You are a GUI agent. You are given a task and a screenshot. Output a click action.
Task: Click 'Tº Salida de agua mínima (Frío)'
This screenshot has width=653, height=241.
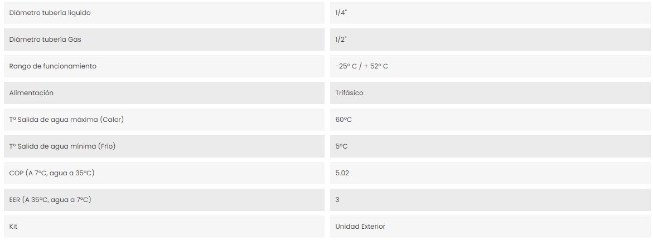click(62, 146)
